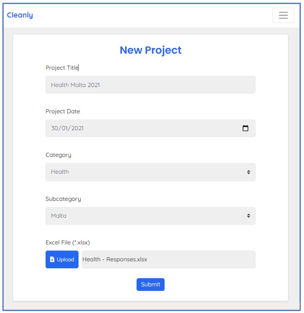The width and height of the screenshot is (304, 313).
Task: Select the year 2021 in Project Date
Action: pos(77,128)
